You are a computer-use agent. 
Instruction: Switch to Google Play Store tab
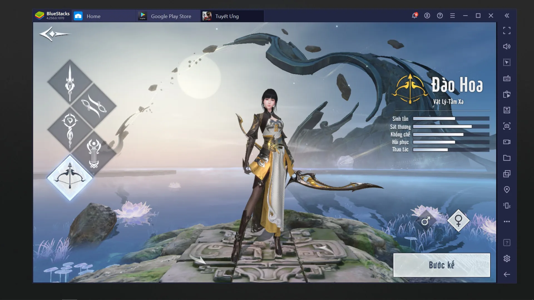point(168,16)
